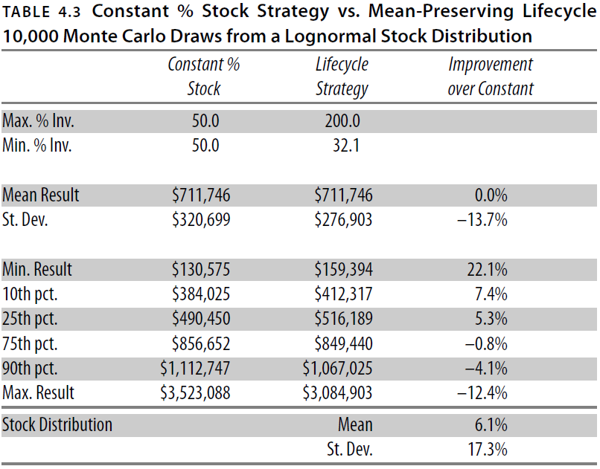Click the 200.0 lifecycle maximum value
The image size is (600, 469).
(x=342, y=120)
